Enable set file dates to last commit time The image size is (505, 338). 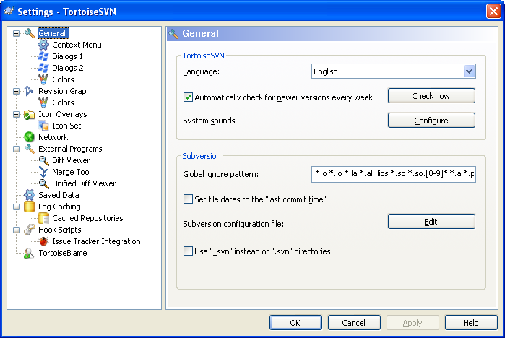click(x=188, y=199)
